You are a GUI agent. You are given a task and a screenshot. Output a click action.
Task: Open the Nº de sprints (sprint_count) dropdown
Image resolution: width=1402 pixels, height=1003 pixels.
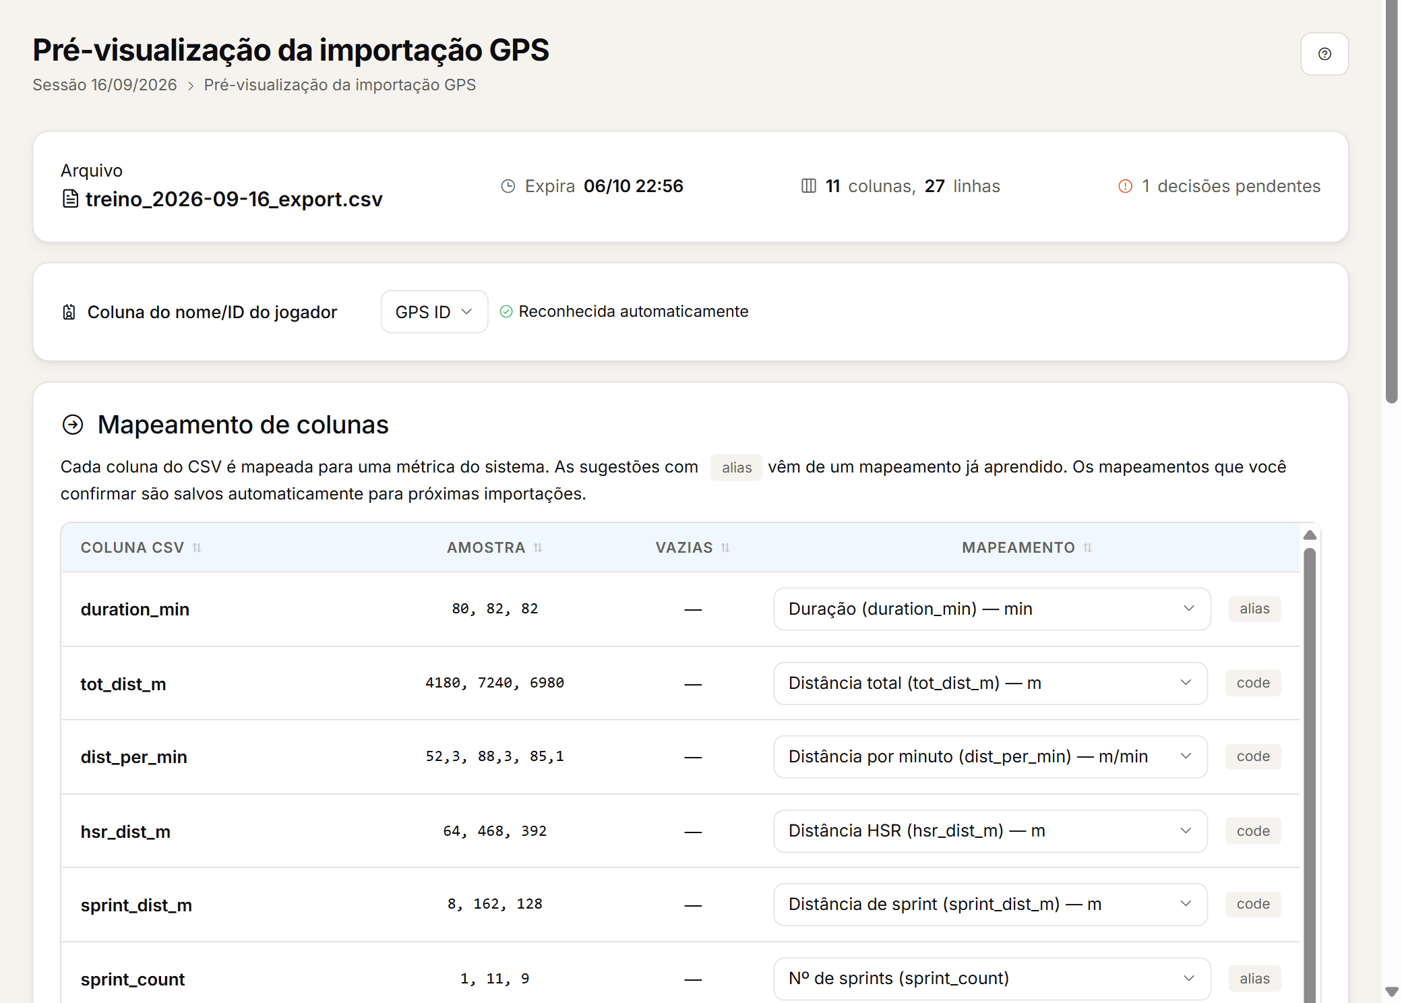point(992,978)
